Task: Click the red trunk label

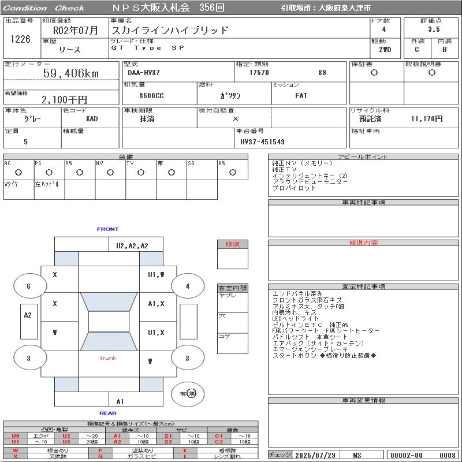Action: [x=108, y=358]
